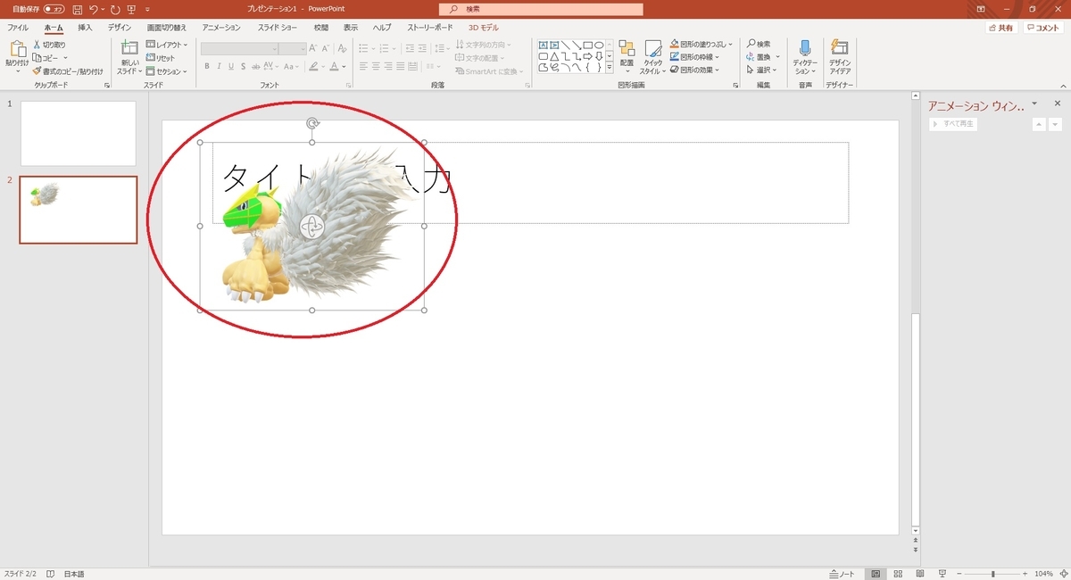This screenshot has height=580, width=1071.
Task: Select slide 1 thumbnail
Action: point(79,133)
